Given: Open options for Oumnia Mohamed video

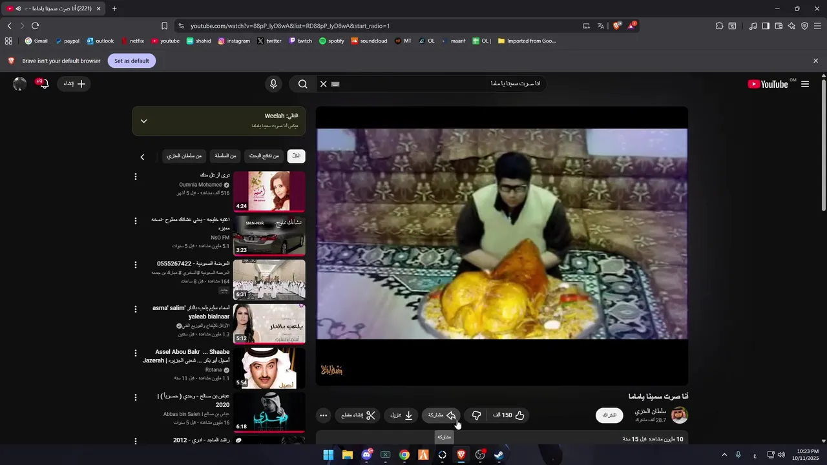Looking at the screenshot, I should click(x=135, y=176).
